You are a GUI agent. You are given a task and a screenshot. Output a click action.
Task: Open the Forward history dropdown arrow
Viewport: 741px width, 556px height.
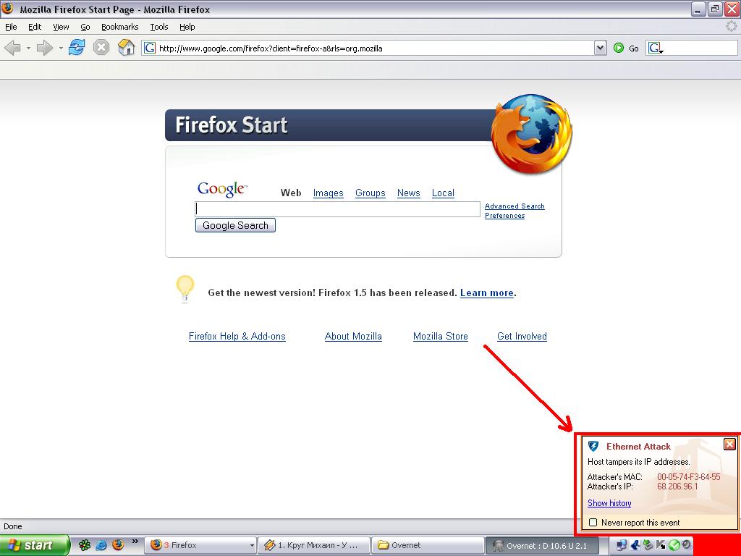coord(61,48)
